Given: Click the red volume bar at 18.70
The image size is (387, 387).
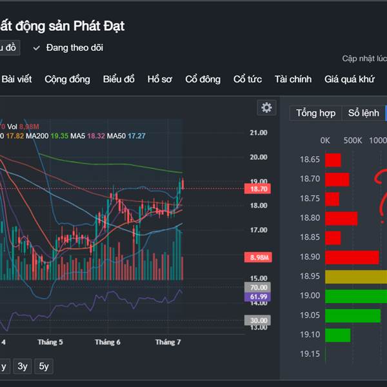Looking at the screenshot, I should pyautogui.click(x=337, y=179).
